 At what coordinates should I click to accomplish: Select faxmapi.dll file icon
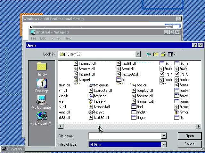coord(76,63)
